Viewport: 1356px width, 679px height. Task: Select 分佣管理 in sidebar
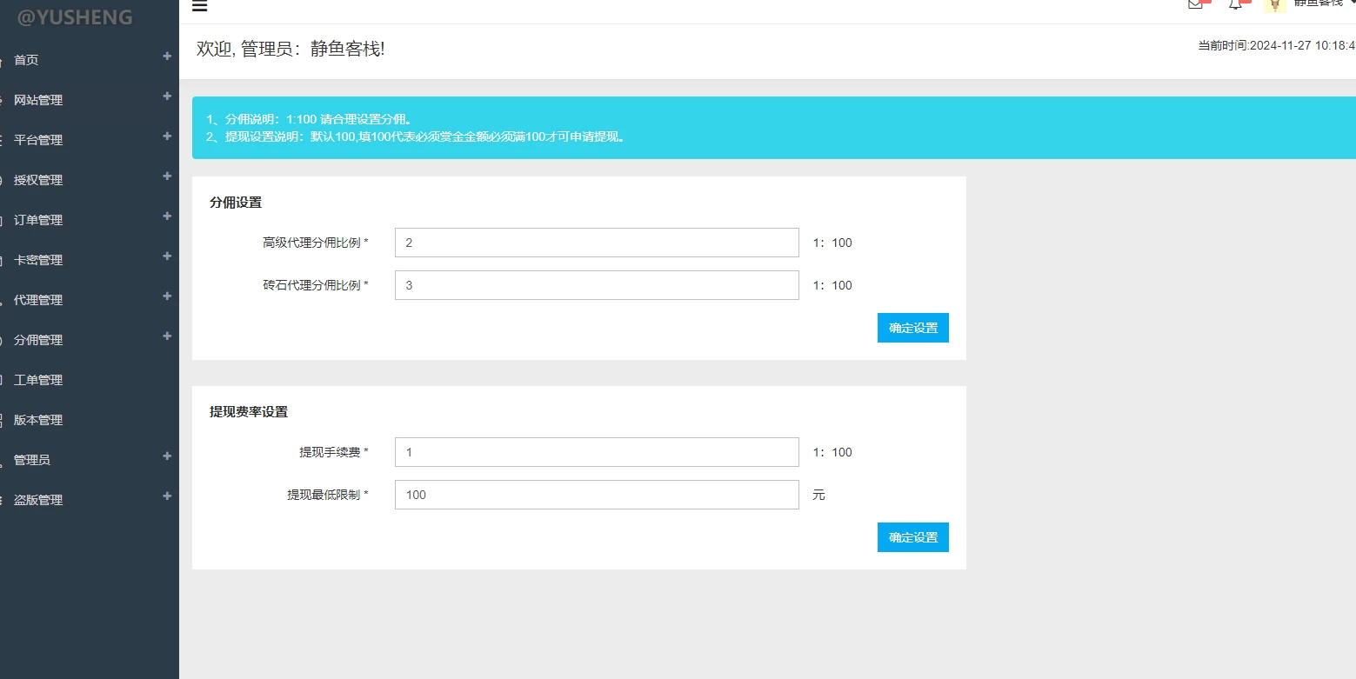(x=38, y=340)
